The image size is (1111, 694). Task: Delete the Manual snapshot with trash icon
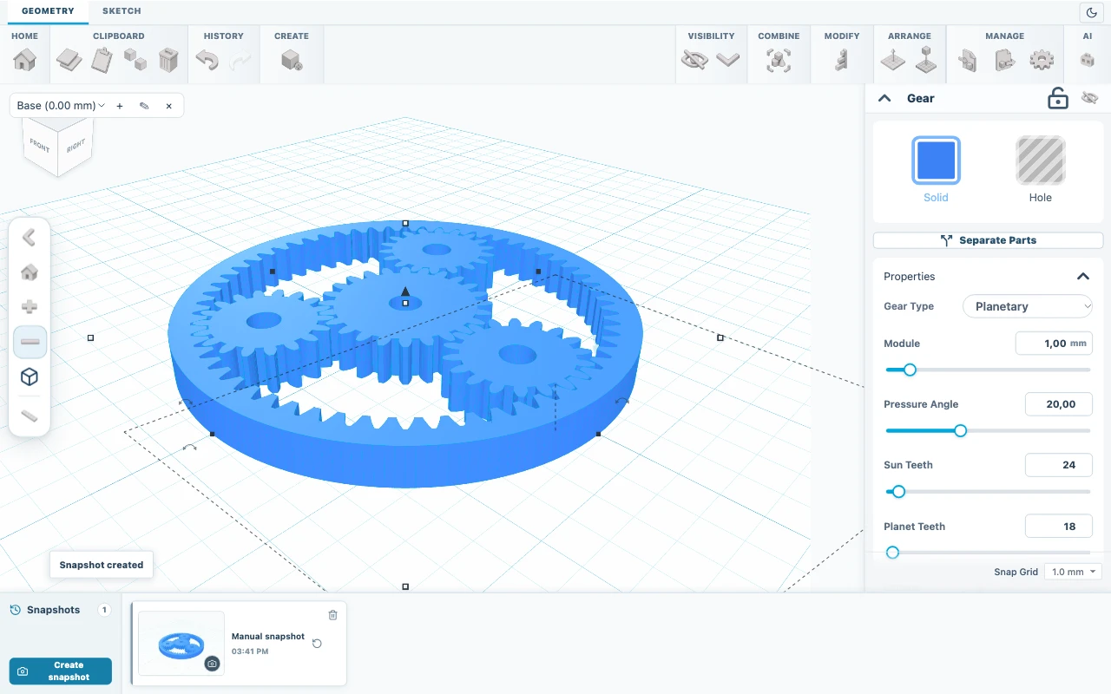tap(332, 615)
